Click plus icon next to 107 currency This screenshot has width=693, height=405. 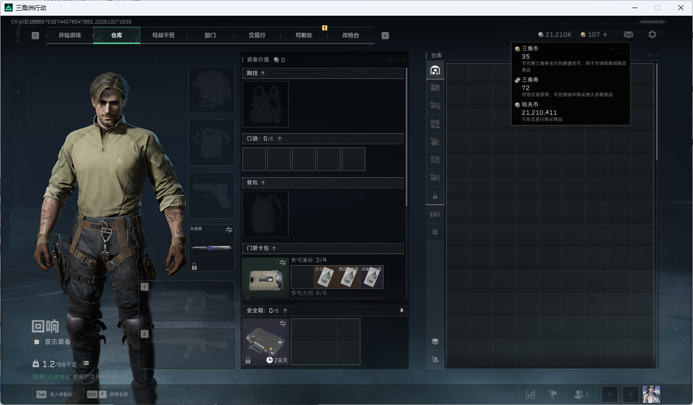click(x=605, y=34)
